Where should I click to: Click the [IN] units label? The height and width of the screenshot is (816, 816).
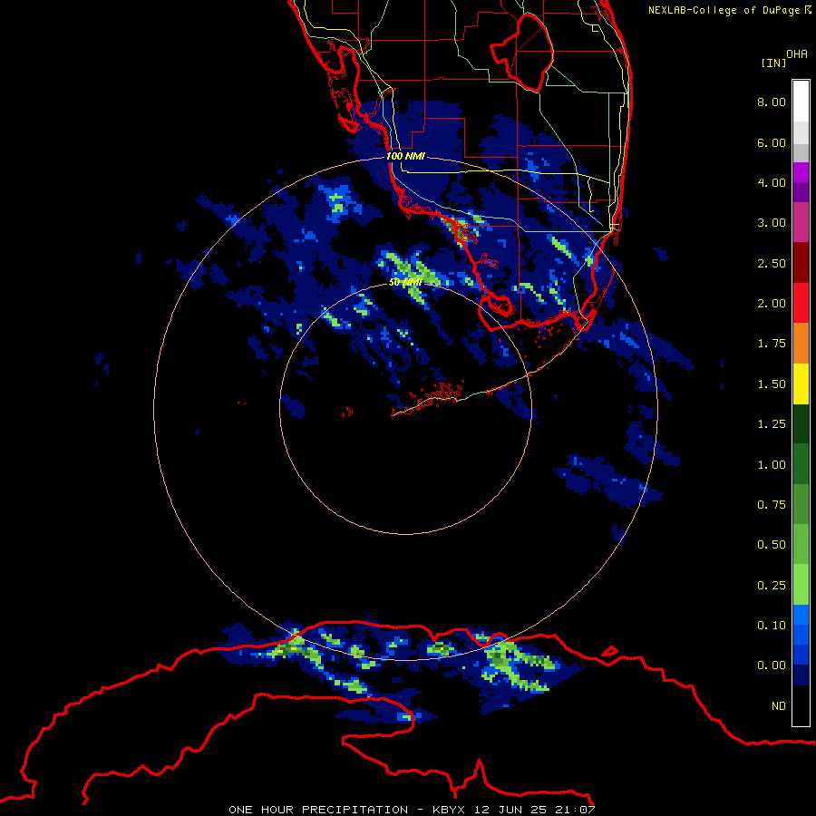pyautogui.click(x=773, y=63)
